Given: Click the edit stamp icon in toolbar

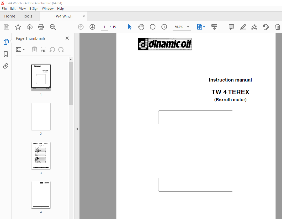Looking at the screenshot, I should (266, 27).
